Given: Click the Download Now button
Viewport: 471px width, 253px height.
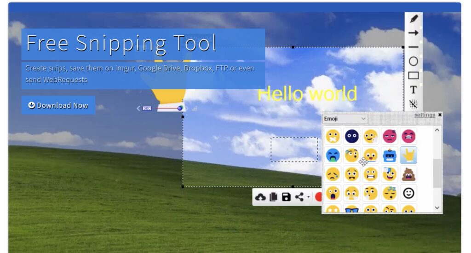Looking at the screenshot, I should [x=58, y=105].
